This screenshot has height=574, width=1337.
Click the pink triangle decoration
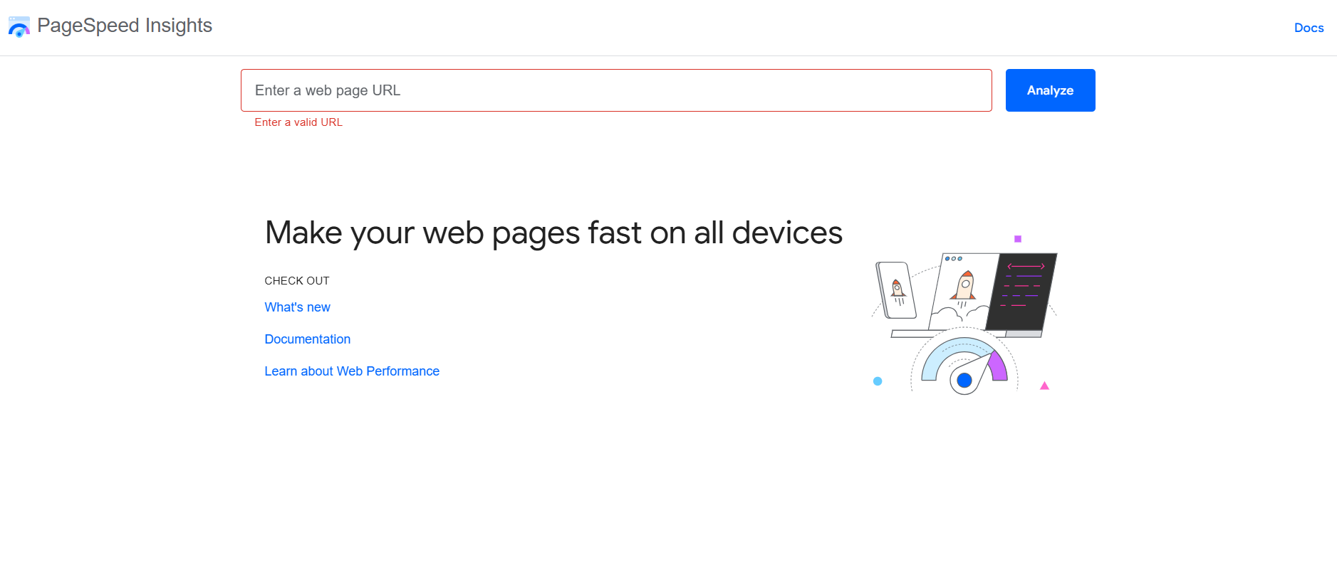click(x=1044, y=386)
